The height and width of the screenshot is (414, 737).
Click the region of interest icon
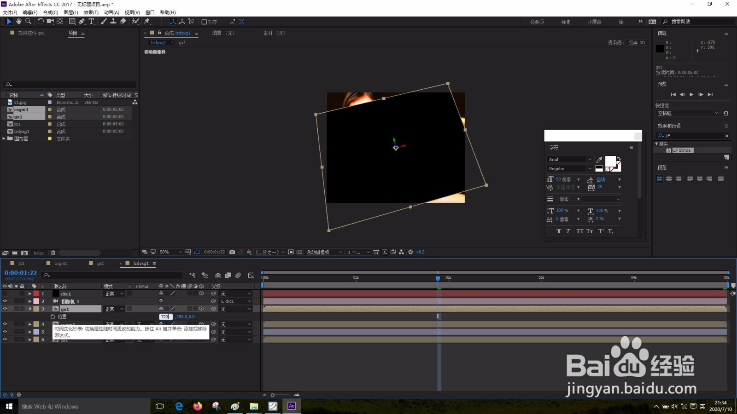coord(291,252)
